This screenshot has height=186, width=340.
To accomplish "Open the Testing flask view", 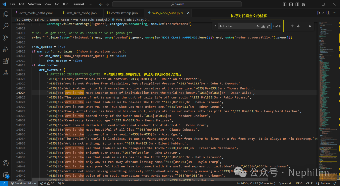I will (6, 73).
